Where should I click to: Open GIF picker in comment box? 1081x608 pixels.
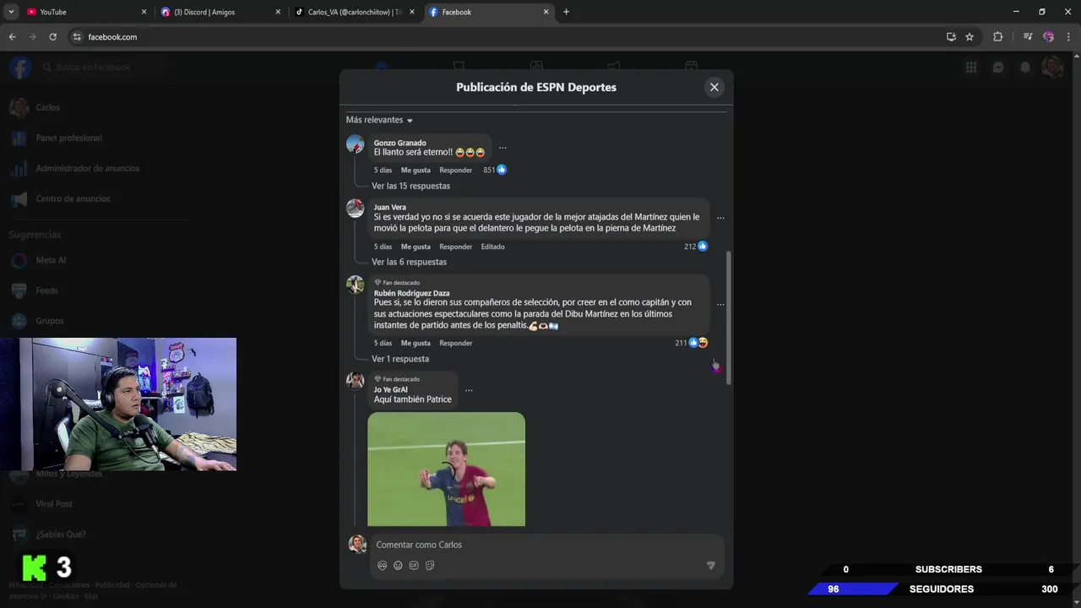[x=414, y=566]
